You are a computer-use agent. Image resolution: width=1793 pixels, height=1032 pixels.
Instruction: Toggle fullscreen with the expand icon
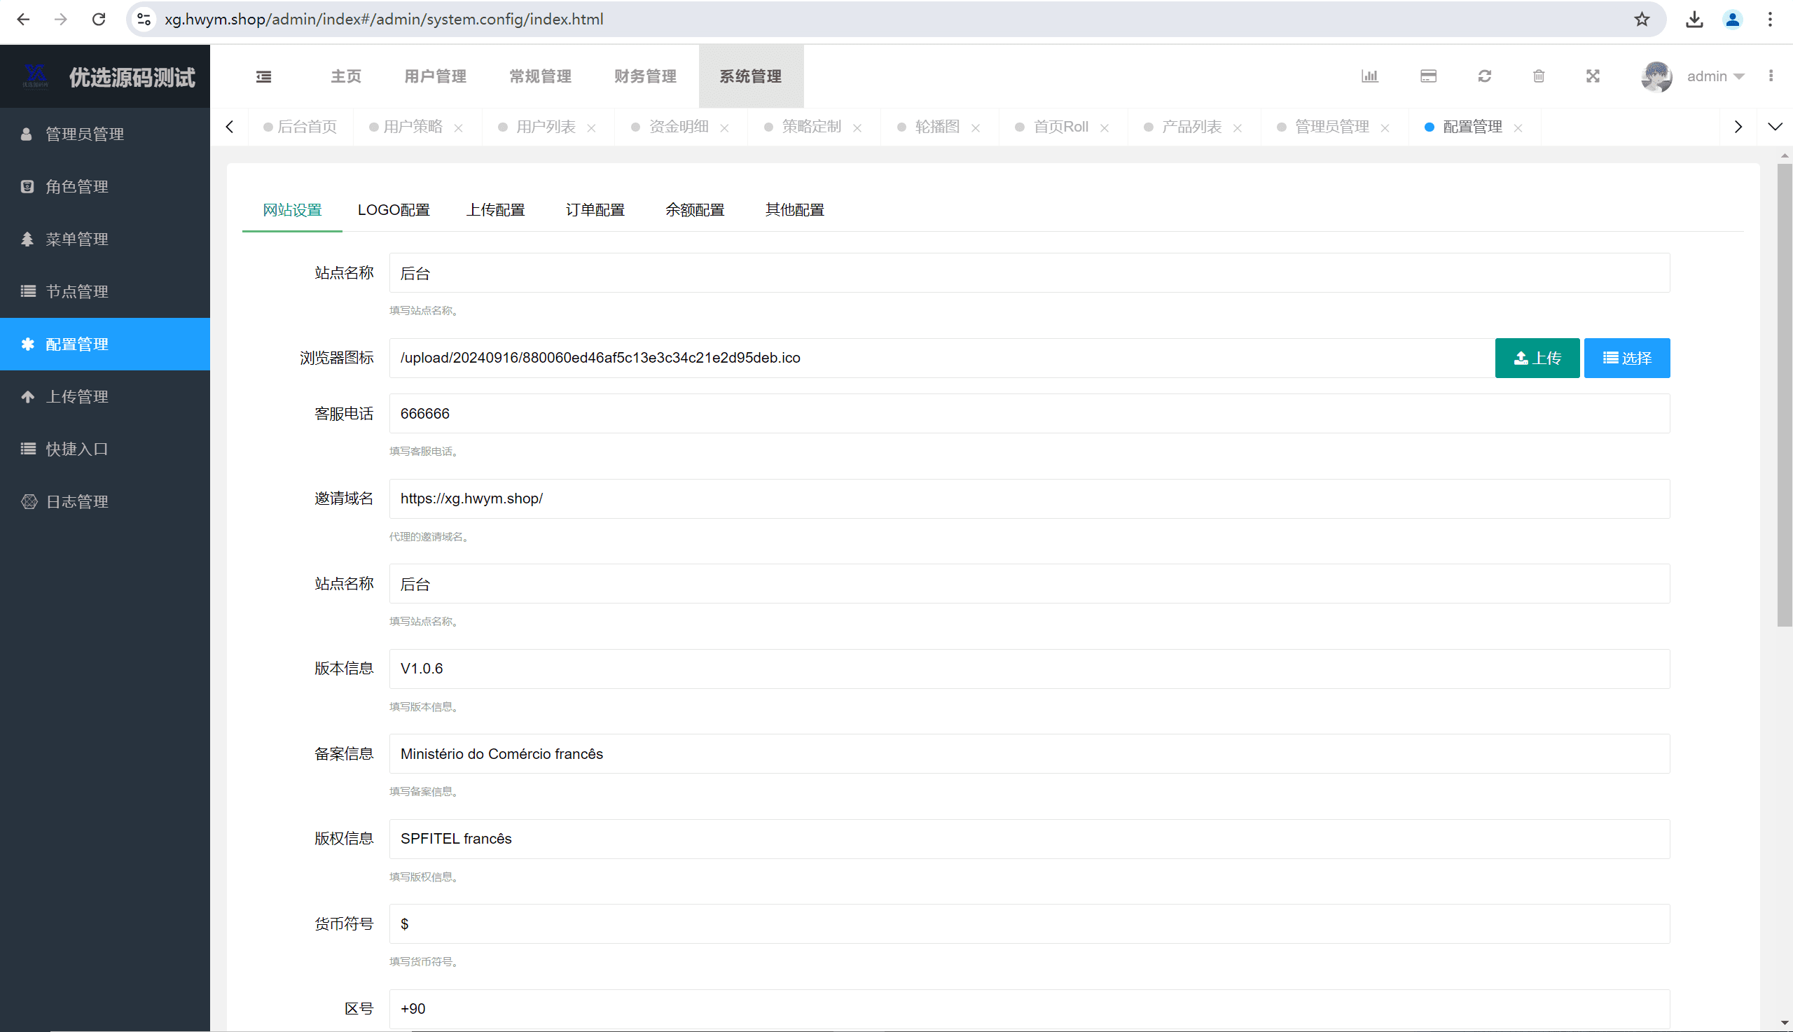point(1593,76)
